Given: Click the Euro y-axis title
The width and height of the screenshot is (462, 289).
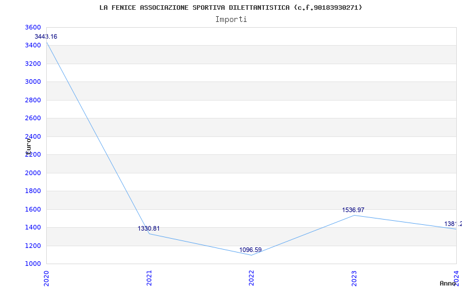Looking at the screenshot, I should (x=28, y=146).
